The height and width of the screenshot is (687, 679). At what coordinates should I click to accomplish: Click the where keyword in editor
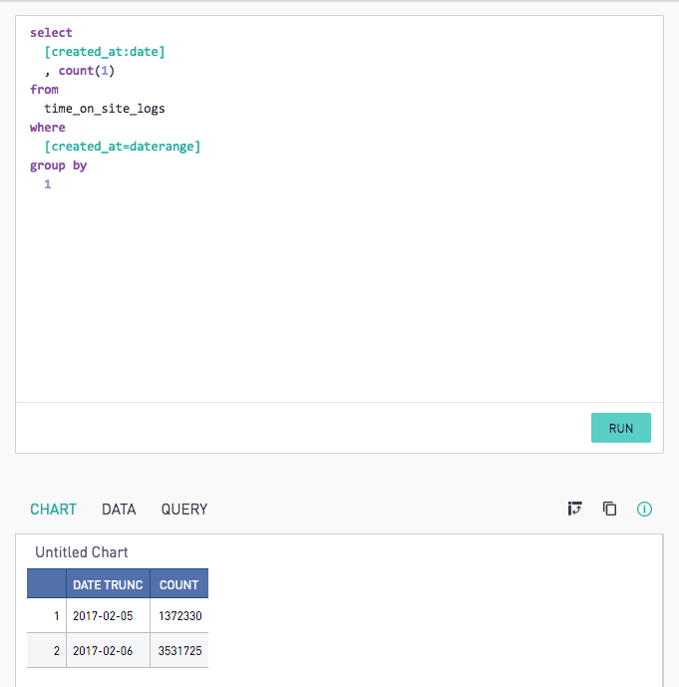[47, 127]
